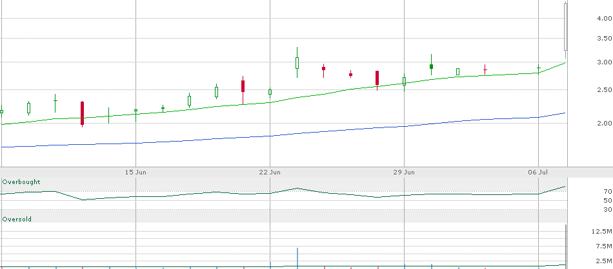
Task: Click the 29 Jun date label
Action: point(404,172)
